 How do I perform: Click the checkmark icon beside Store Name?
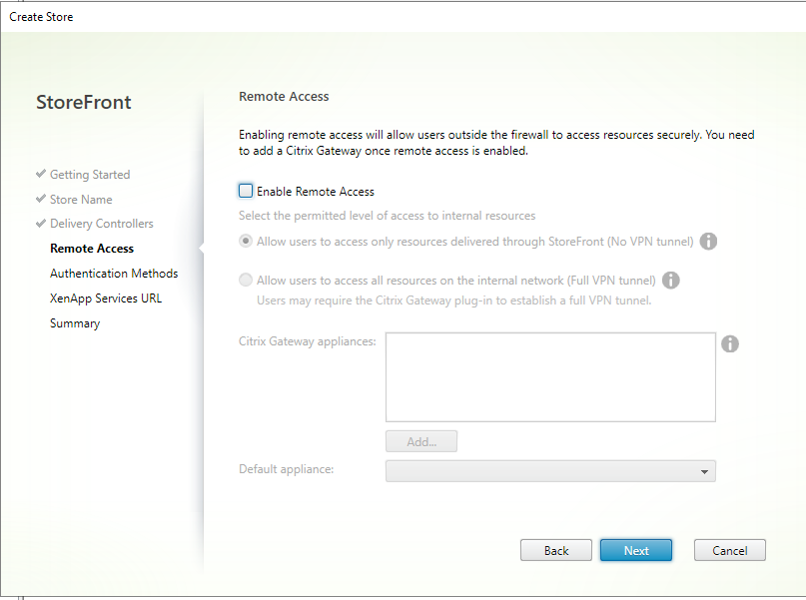[40, 200]
